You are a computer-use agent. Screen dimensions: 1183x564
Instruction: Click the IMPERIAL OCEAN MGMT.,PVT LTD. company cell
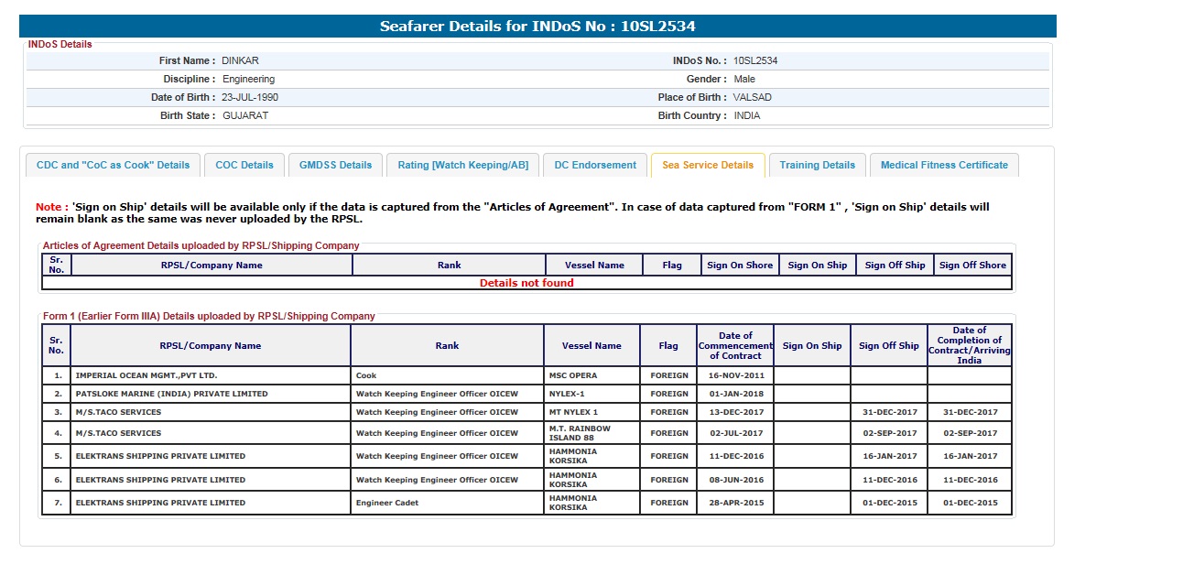click(x=147, y=375)
